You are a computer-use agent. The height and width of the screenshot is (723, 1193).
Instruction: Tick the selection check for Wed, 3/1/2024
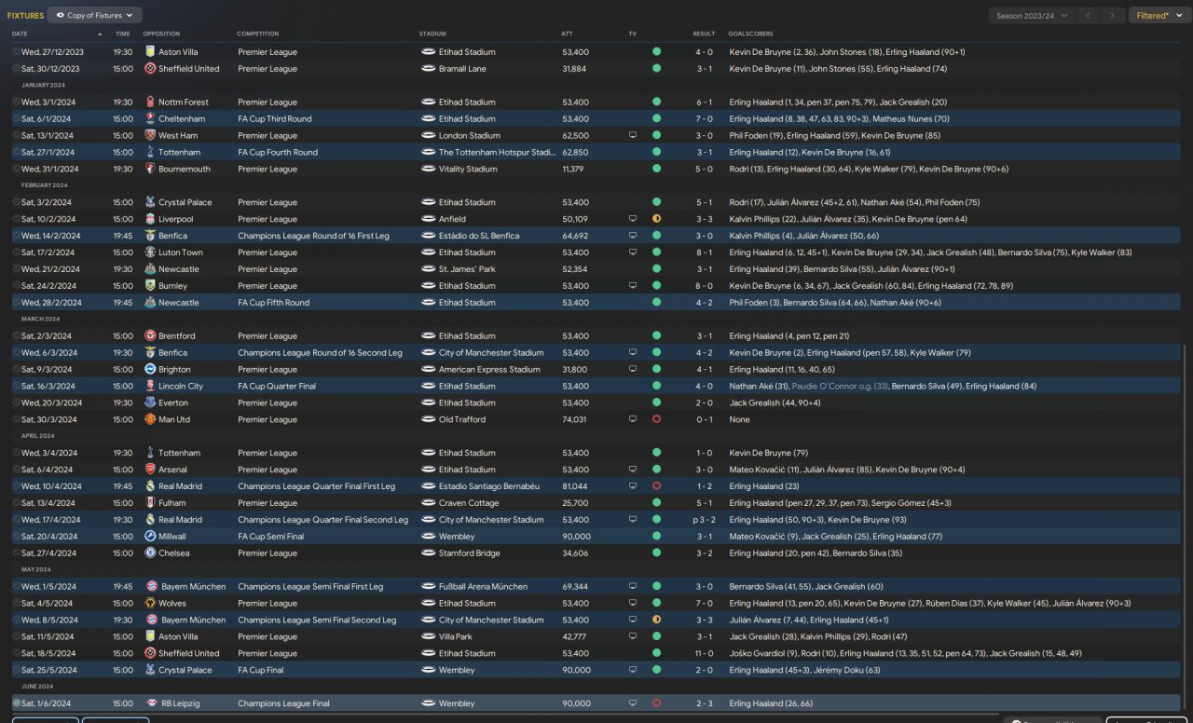click(16, 102)
